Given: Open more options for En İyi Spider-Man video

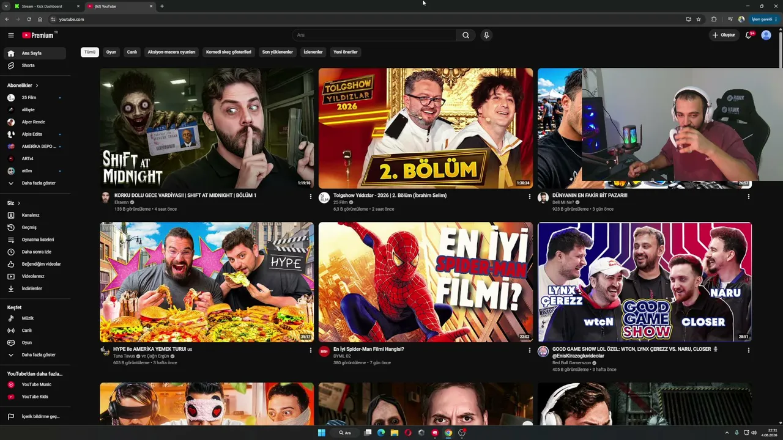Looking at the screenshot, I should click(x=530, y=351).
